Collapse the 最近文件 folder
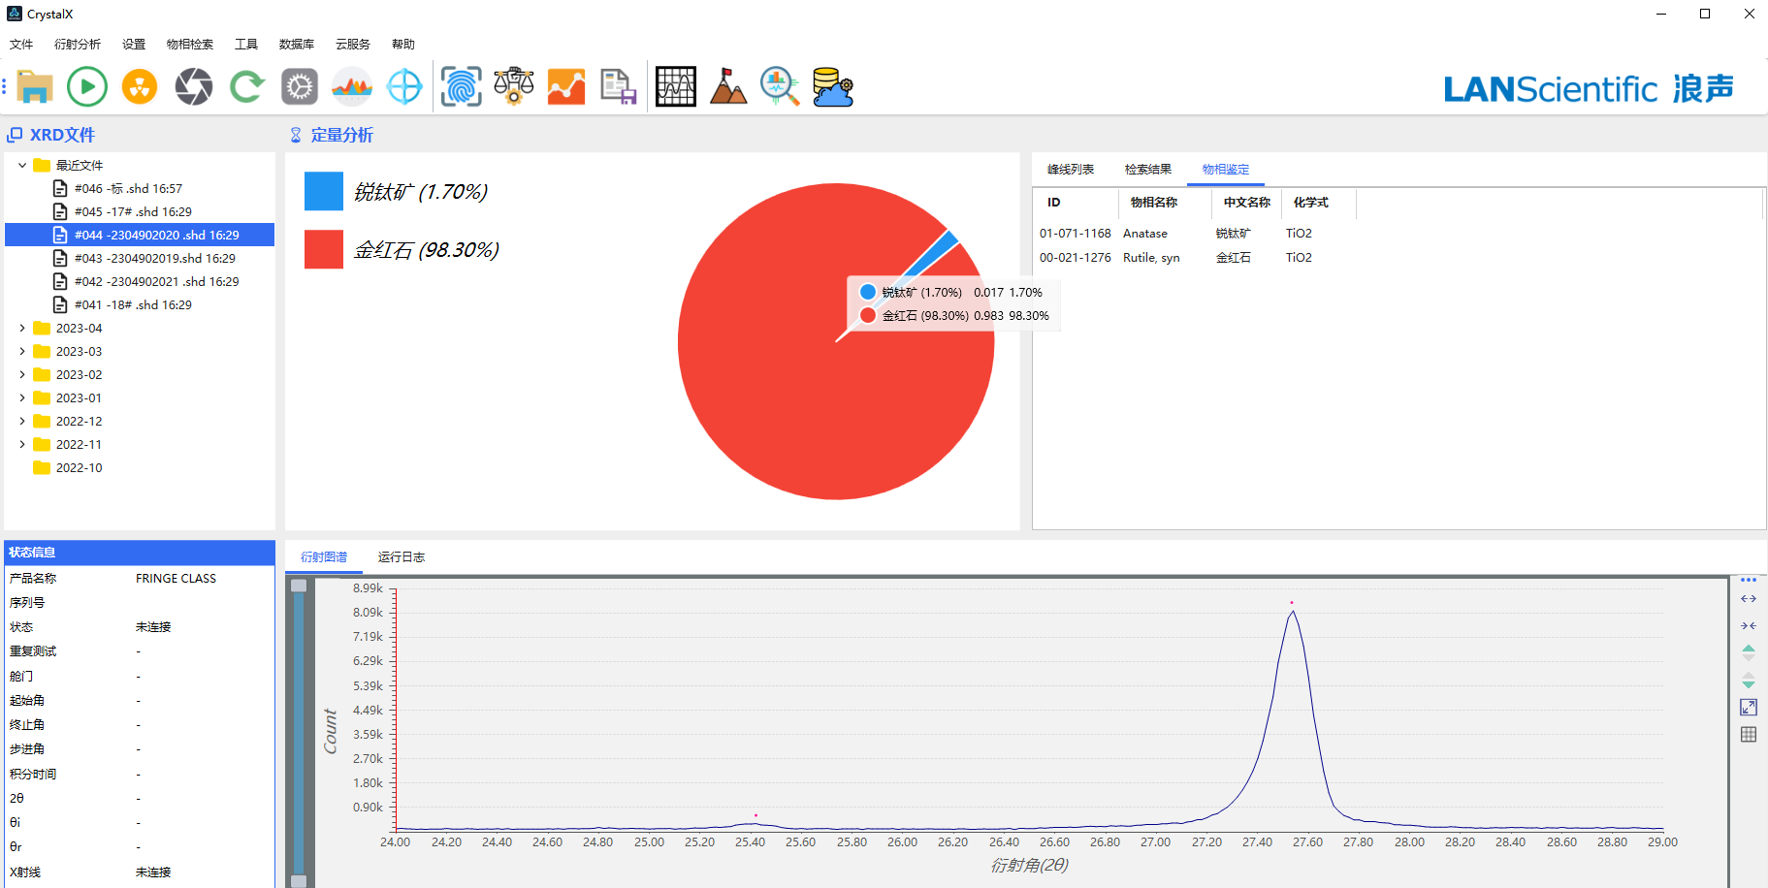The height and width of the screenshot is (888, 1768). (x=22, y=166)
